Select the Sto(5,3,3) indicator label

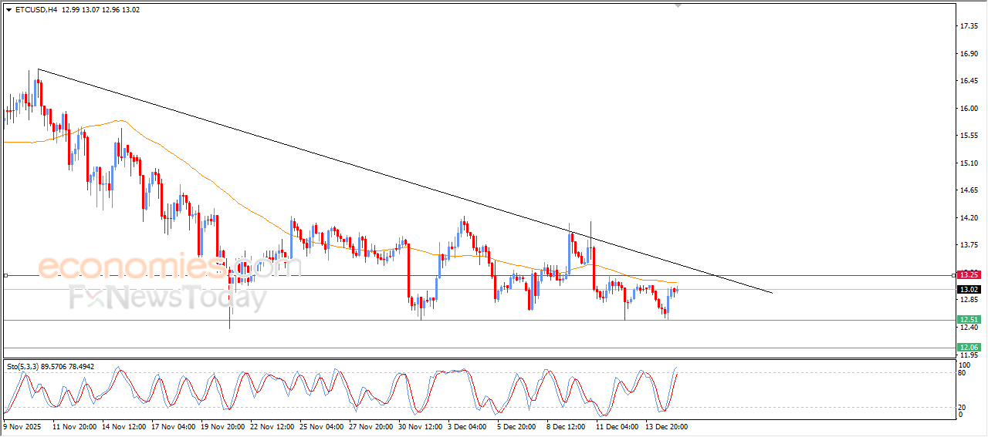pos(22,367)
